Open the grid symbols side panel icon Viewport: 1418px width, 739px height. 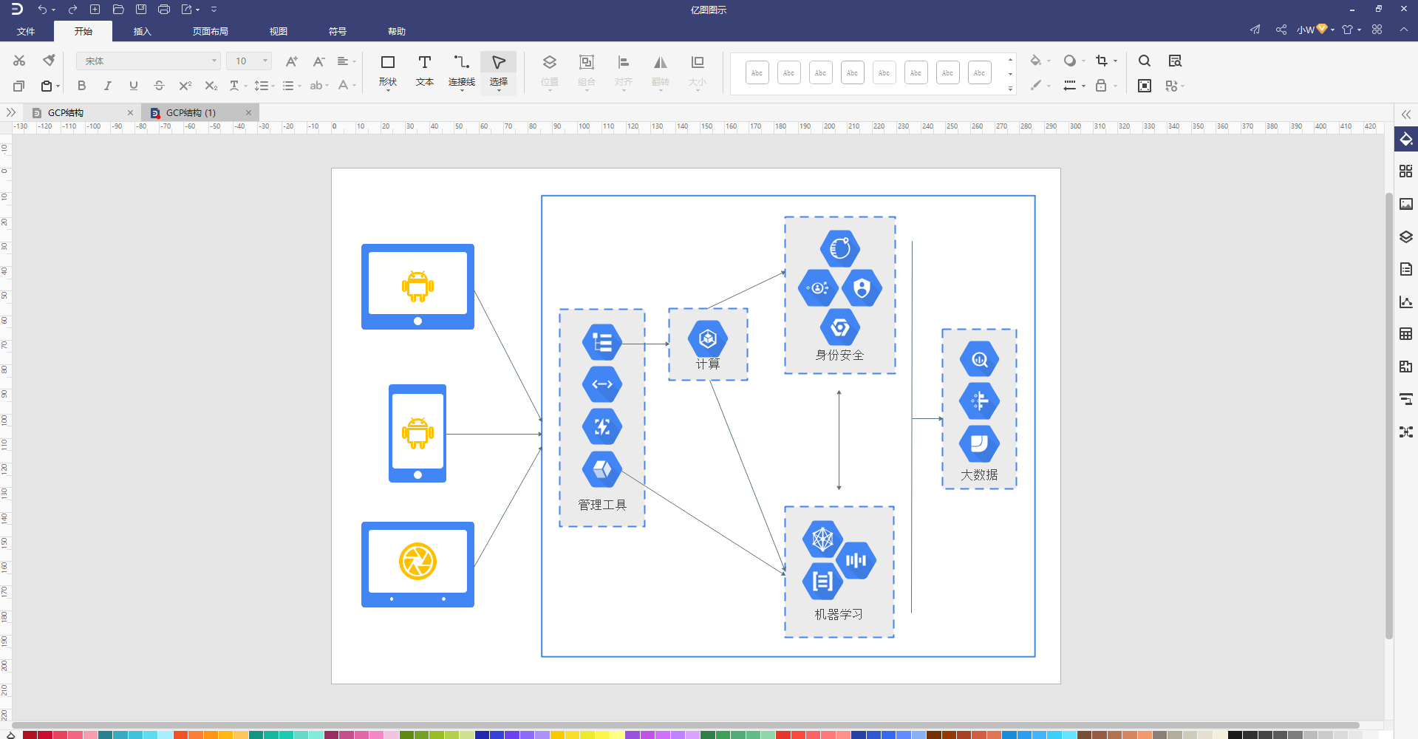[1405, 171]
